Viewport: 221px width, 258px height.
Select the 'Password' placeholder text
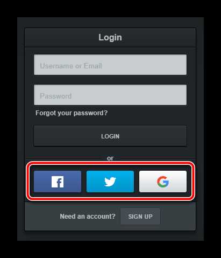click(56, 96)
